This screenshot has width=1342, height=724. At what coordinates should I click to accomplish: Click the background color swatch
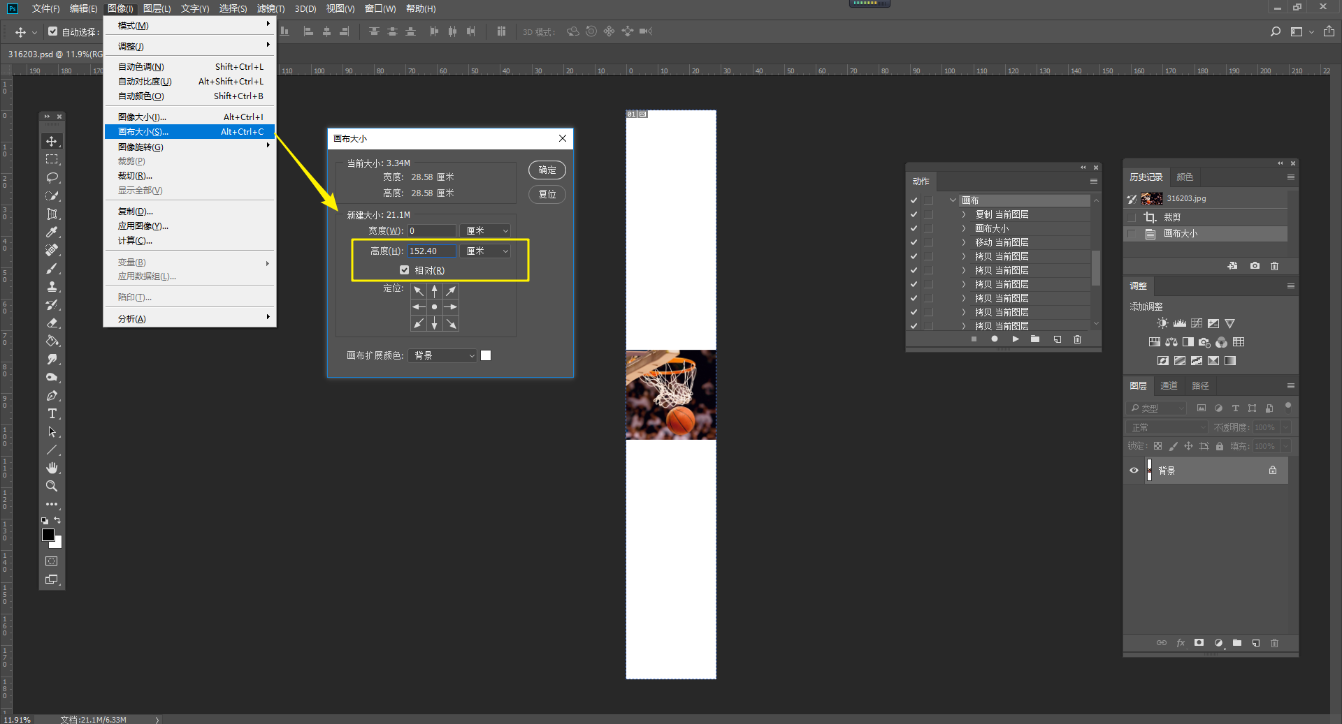57,543
